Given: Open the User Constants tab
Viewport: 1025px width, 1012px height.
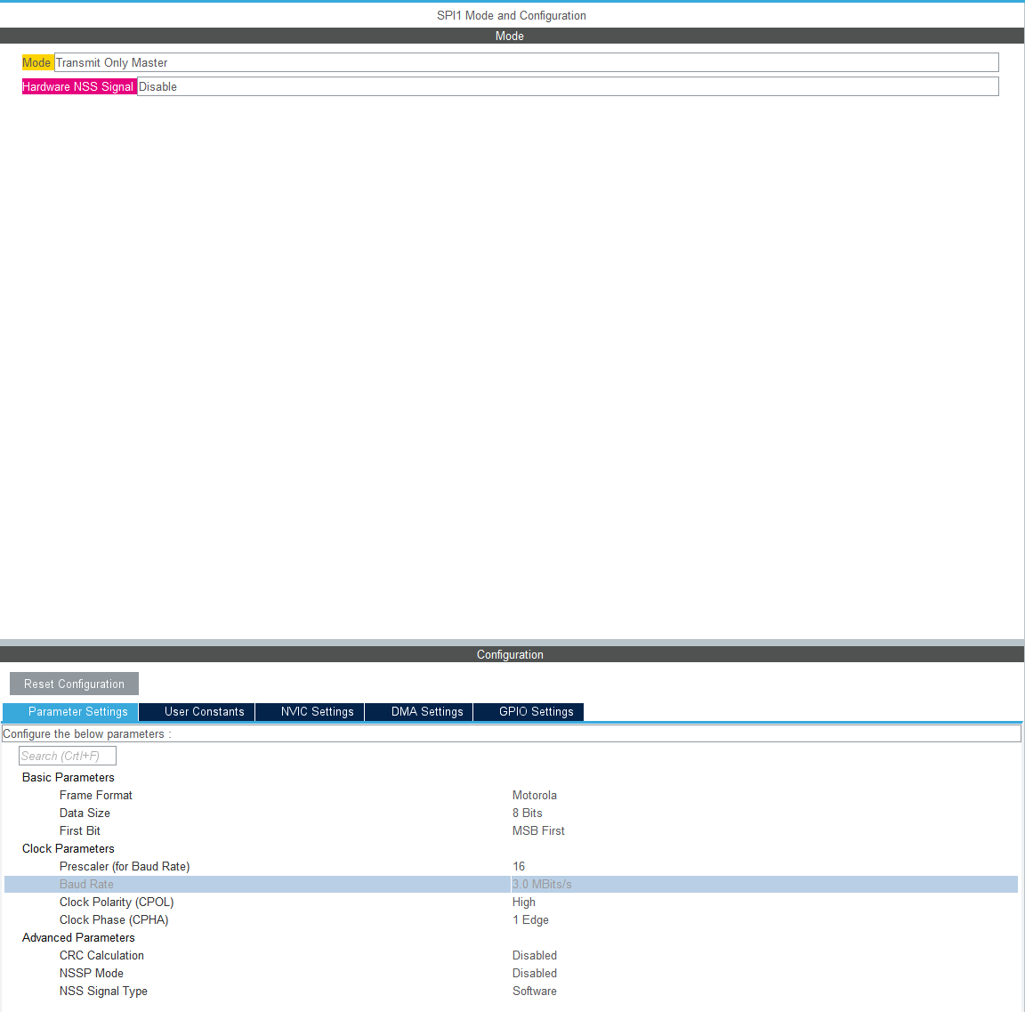Looking at the screenshot, I should [204, 711].
